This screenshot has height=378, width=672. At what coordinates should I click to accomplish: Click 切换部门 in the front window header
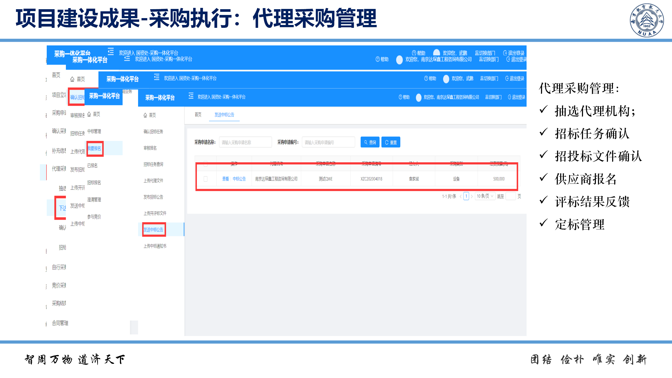[x=493, y=97]
